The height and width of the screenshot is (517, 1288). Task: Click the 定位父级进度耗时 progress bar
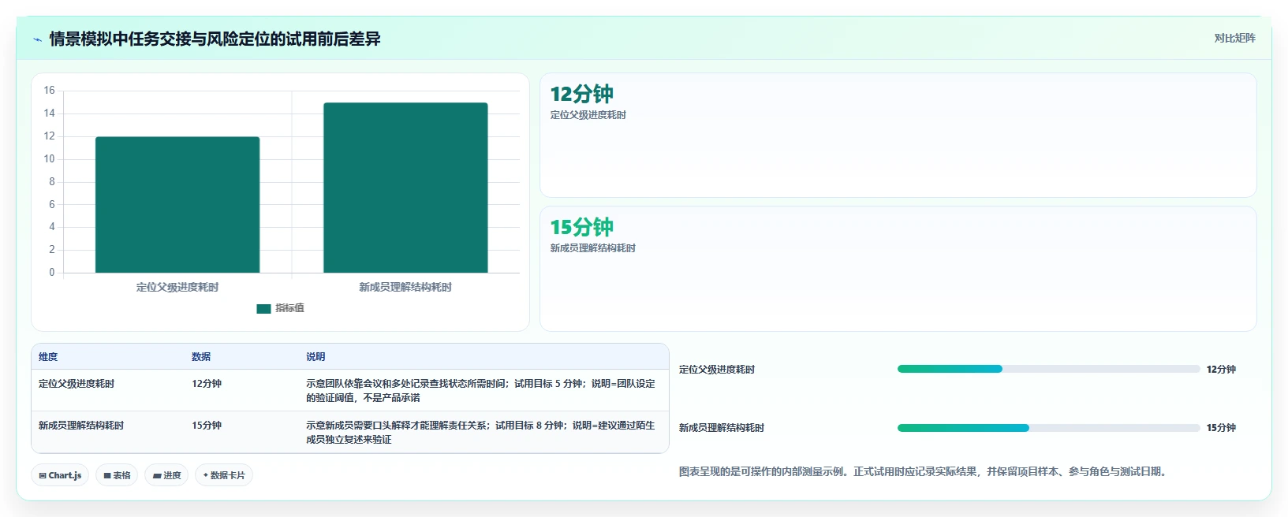point(1048,369)
